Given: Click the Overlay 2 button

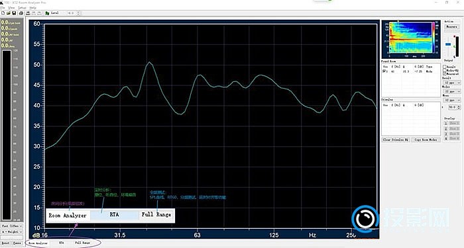Looking at the screenshot, I should (x=446, y=129).
